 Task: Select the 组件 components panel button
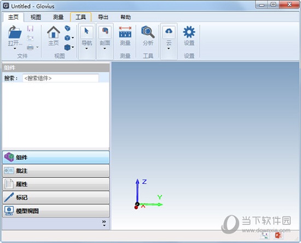(56, 158)
